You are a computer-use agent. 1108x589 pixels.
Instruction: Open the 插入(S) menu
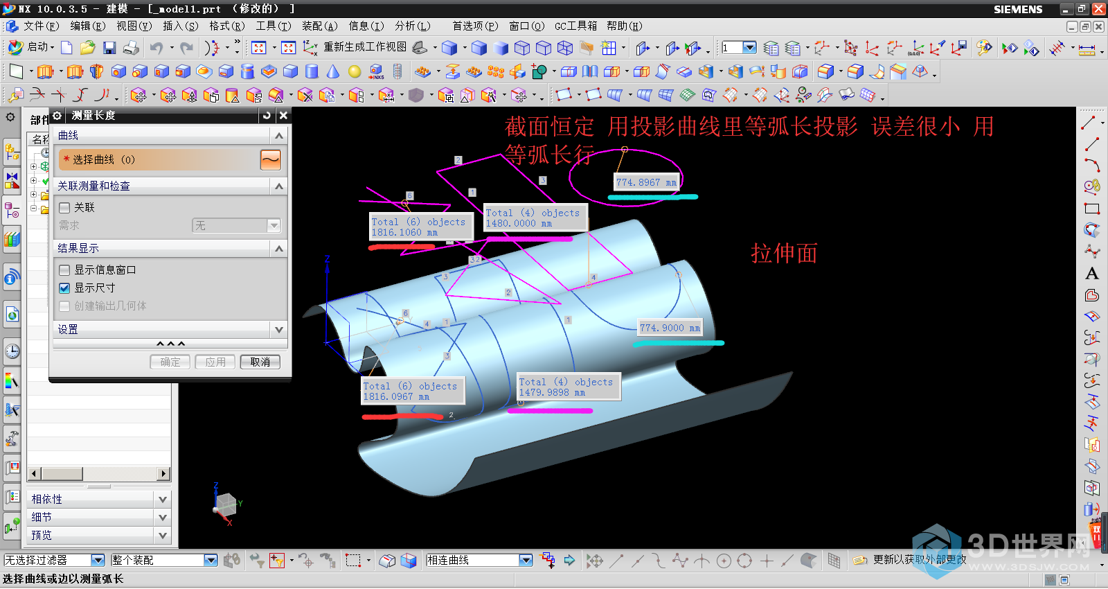pos(181,26)
